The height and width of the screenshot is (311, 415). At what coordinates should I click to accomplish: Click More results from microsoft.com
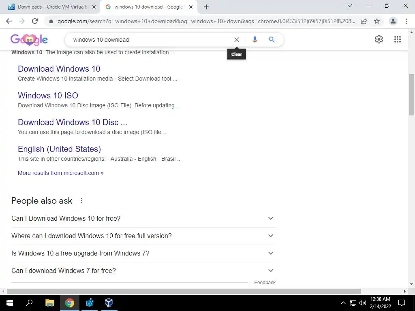click(61, 173)
